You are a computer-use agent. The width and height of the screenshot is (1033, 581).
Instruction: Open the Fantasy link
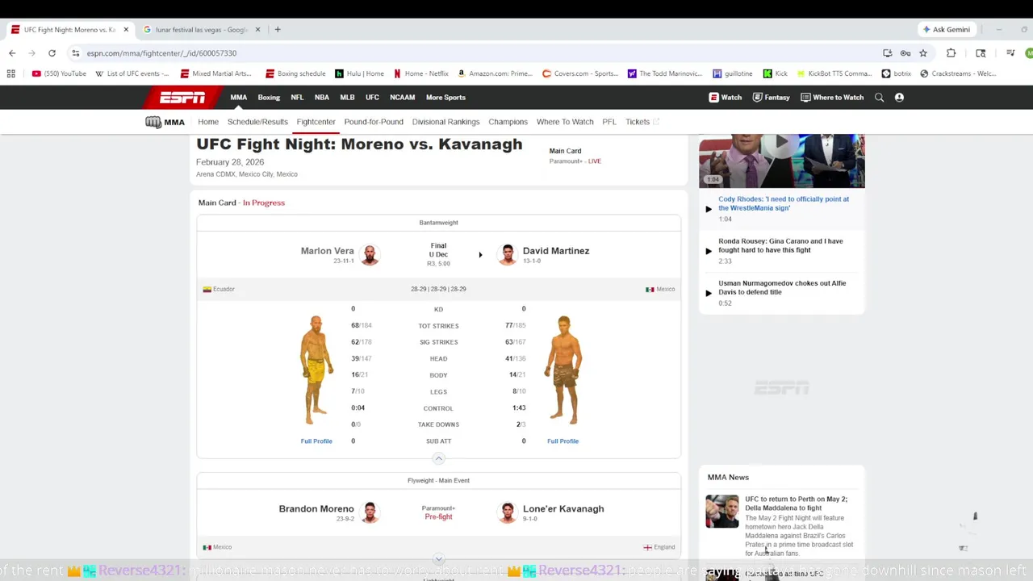coord(771,98)
